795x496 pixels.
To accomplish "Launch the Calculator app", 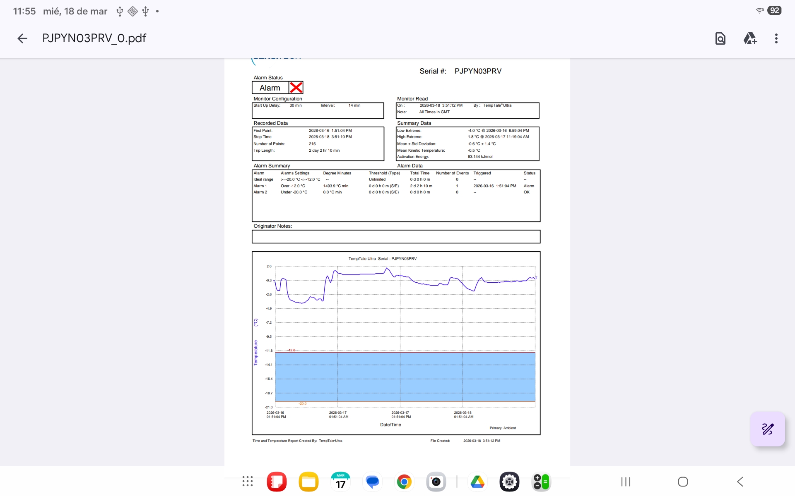I will (x=541, y=482).
